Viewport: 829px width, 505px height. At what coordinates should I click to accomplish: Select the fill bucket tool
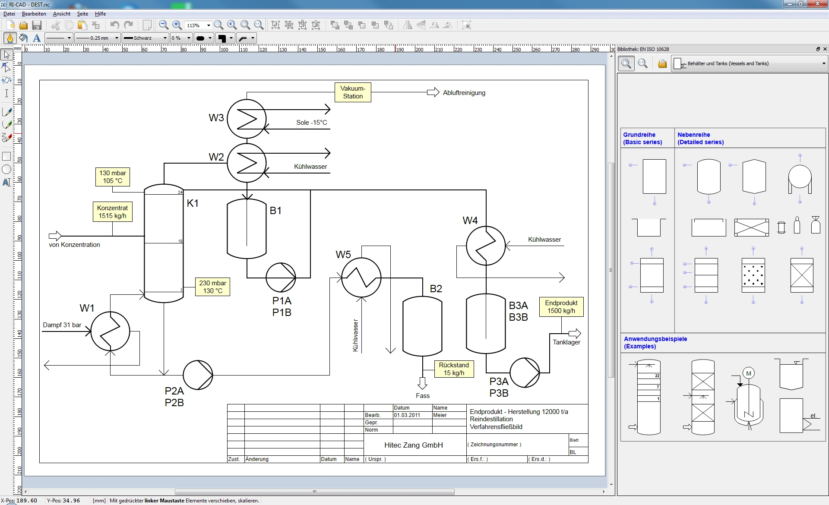[23, 38]
